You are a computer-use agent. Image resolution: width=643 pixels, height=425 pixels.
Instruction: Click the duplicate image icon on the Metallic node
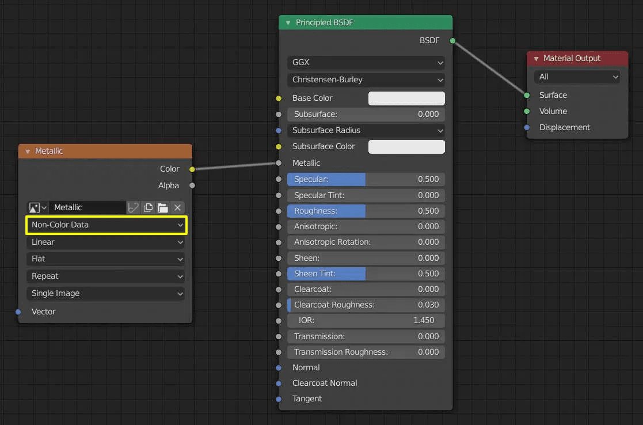[x=147, y=207]
